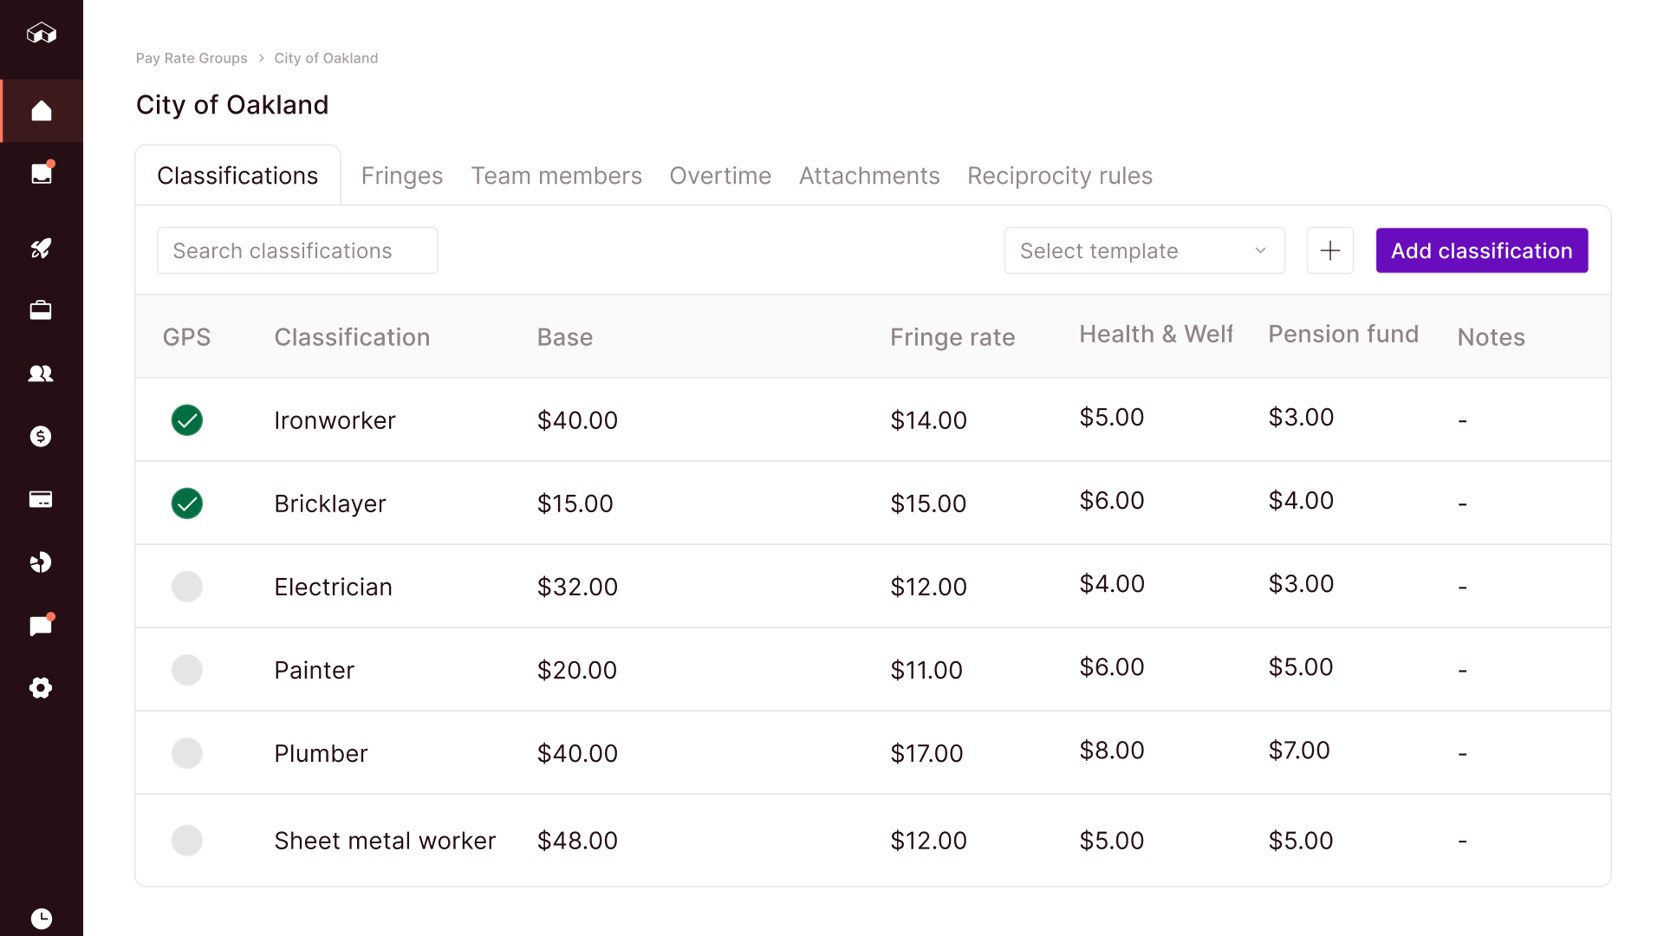The image size is (1664, 936).
Task: Enable GPS for Electrician
Action: (187, 587)
